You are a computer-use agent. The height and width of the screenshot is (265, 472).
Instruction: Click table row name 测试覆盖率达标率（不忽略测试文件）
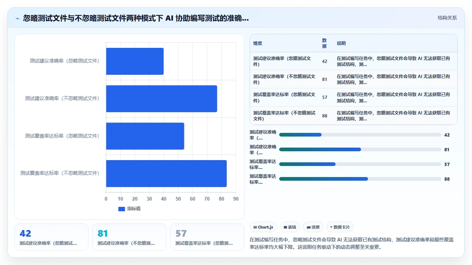284,116
